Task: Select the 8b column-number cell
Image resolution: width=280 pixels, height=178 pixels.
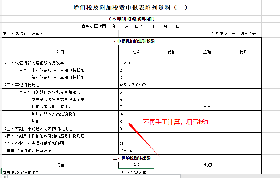Action: tap(136, 122)
